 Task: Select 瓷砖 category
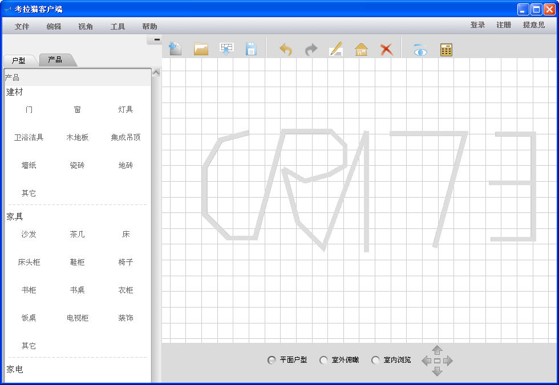tap(78, 165)
